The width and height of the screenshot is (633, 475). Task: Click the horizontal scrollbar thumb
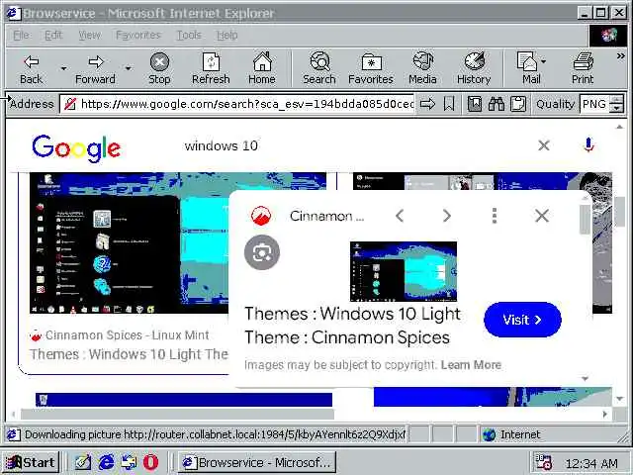(x=177, y=414)
